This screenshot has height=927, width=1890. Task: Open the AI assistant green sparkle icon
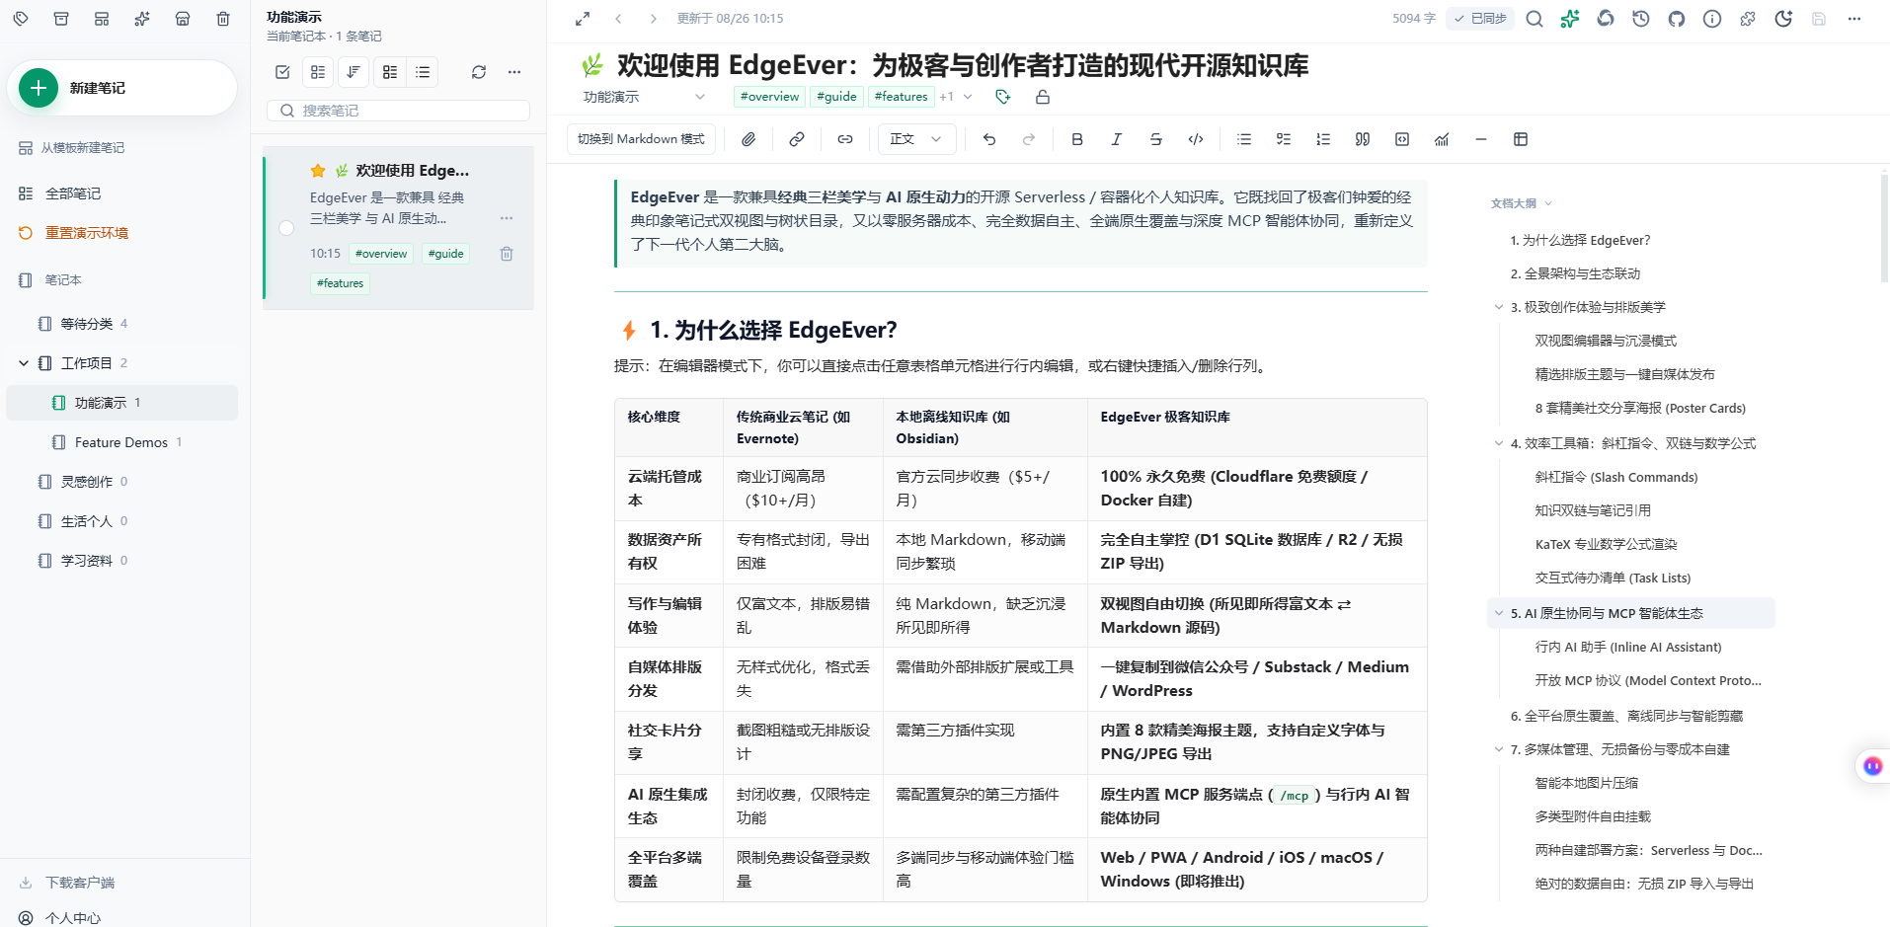[1570, 19]
